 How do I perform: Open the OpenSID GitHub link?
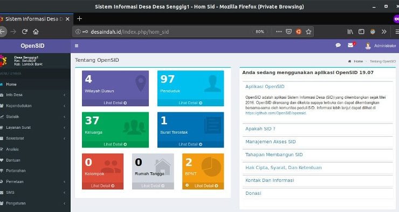point(276,113)
